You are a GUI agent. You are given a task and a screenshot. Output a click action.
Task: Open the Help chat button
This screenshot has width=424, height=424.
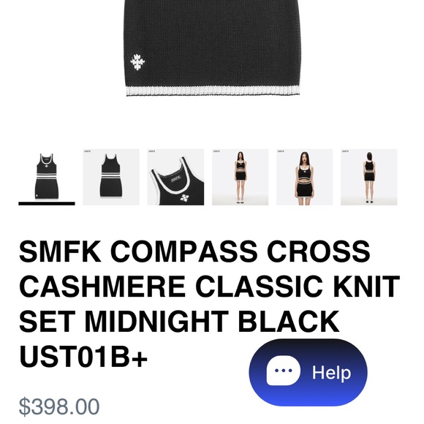tap(308, 372)
